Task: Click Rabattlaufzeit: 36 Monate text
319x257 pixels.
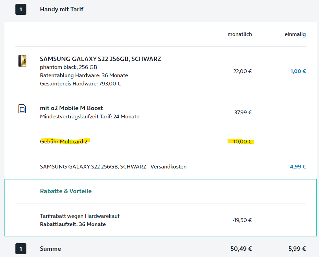Action: point(73,224)
